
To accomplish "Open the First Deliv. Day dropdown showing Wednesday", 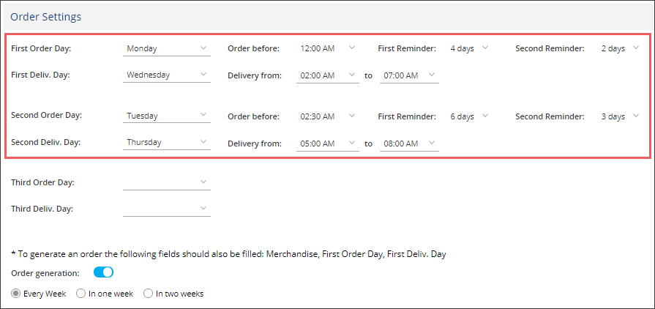I will (167, 75).
